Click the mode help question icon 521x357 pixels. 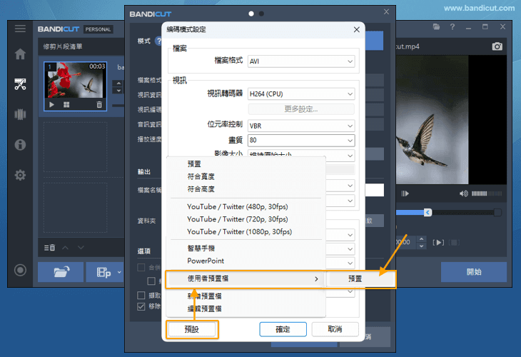tap(159, 41)
